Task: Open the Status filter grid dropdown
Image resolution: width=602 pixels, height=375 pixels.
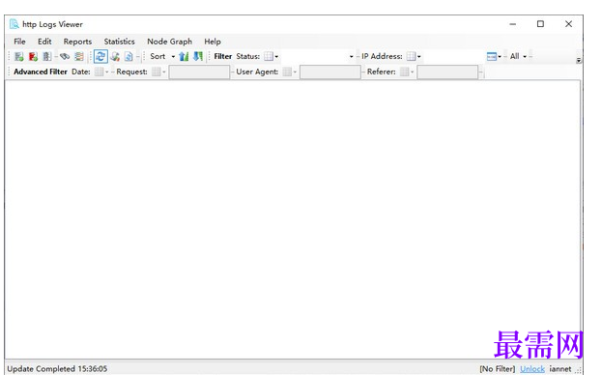Action: click(x=272, y=56)
